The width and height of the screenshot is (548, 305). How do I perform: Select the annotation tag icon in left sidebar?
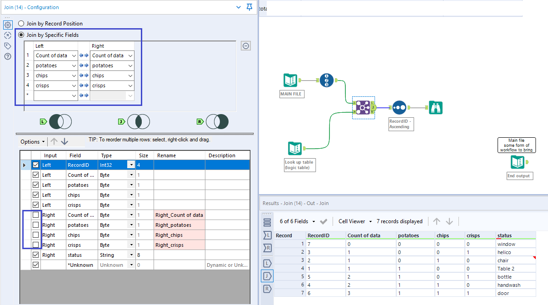[x=7, y=45]
